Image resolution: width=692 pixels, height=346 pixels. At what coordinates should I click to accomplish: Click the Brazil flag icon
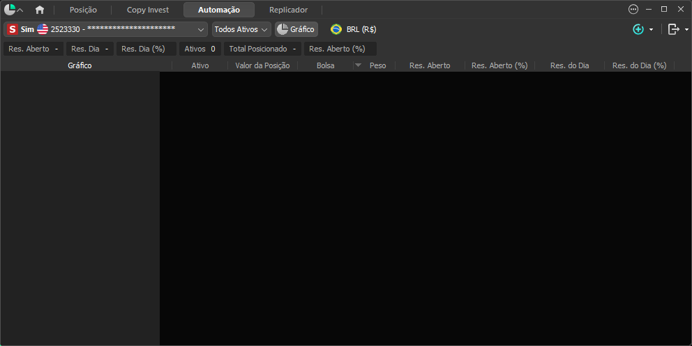click(x=336, y=29)
